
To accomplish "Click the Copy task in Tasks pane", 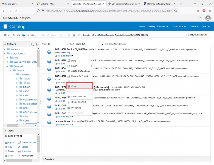I will [9, 156].
